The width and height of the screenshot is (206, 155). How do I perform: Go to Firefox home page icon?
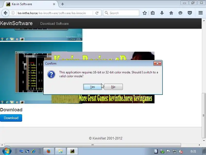tap(171, 13)
